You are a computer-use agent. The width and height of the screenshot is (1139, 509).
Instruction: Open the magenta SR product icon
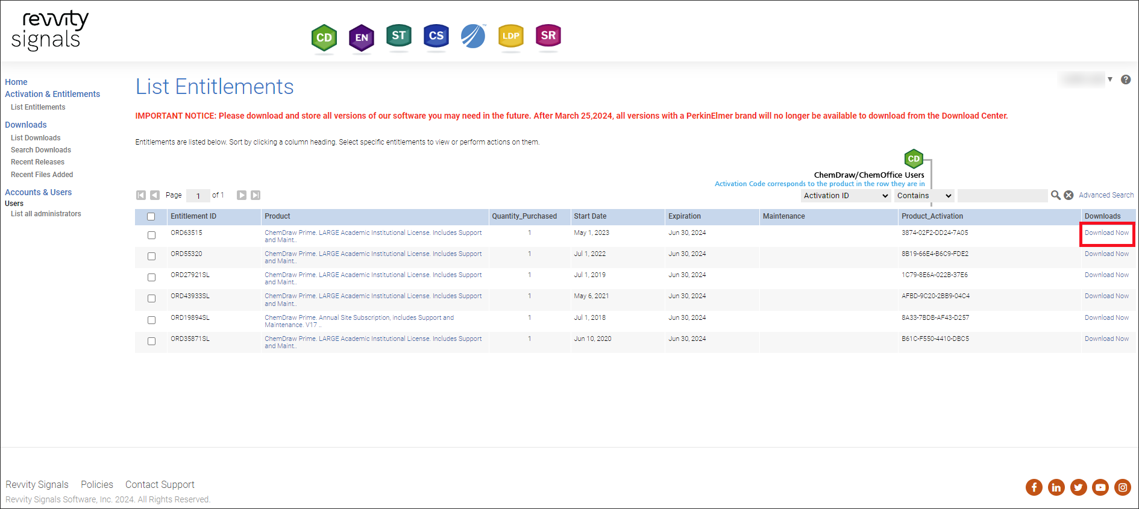pyautogui.click(x=548, y=36)
